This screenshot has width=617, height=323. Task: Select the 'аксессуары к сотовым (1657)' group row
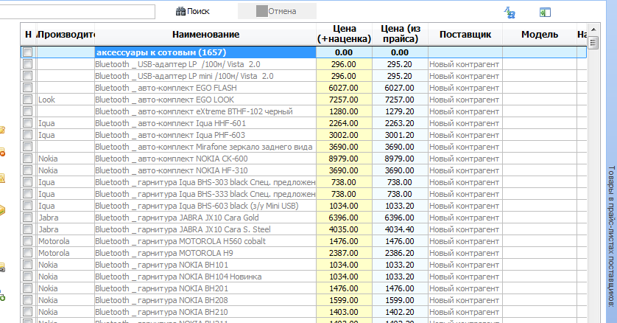coord(304,52)
